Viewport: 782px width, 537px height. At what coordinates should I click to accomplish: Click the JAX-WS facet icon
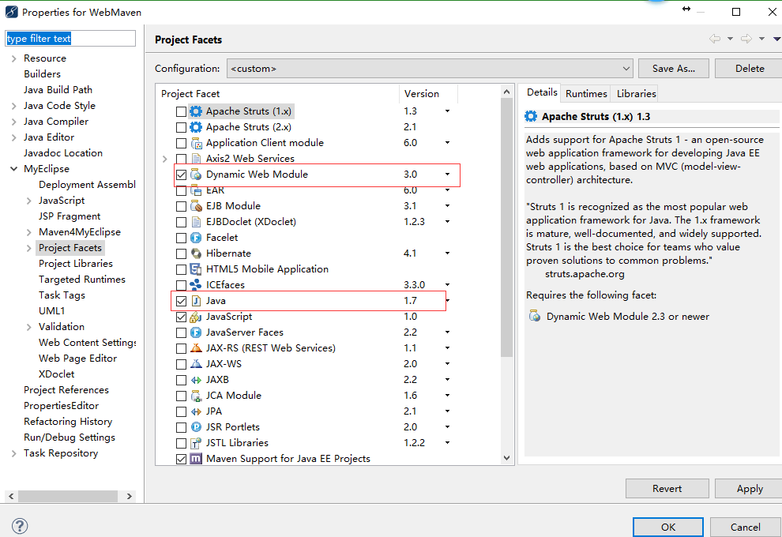(x=196, y=364)
